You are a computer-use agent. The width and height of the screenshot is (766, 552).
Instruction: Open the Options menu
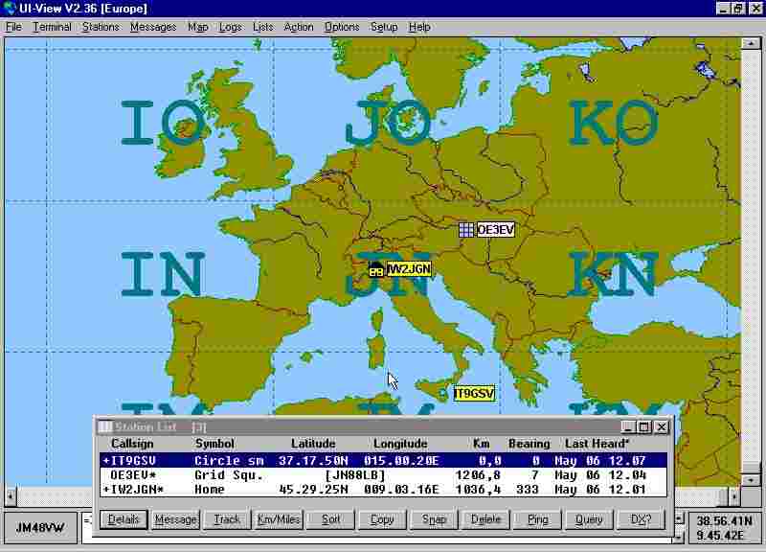[x=342, y=27]
